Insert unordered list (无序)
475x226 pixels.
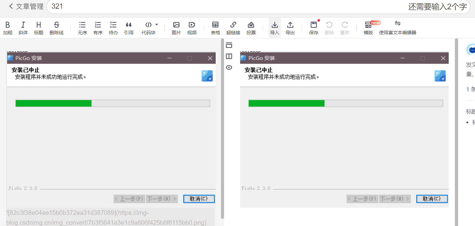[x=82, y=28]
